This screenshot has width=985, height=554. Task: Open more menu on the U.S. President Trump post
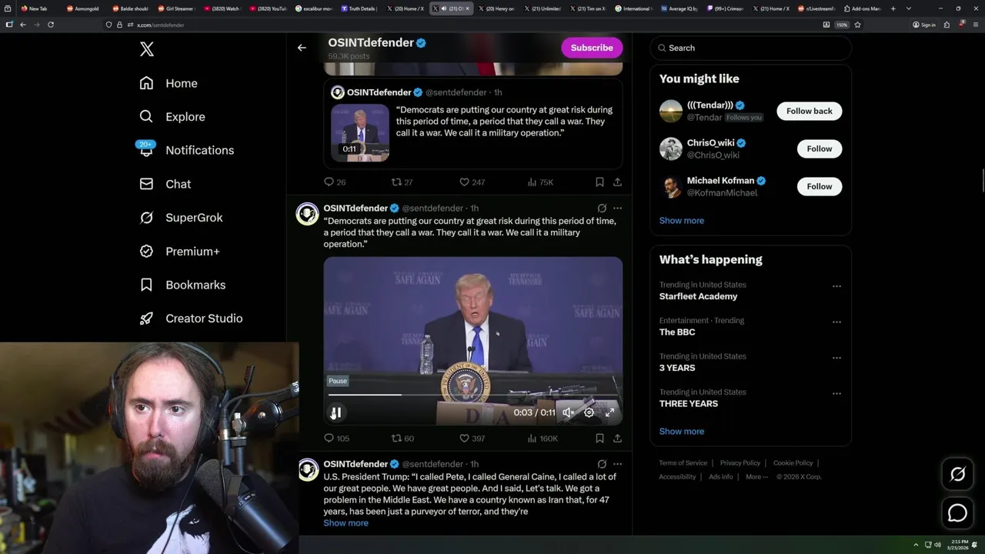click(617, 464)
